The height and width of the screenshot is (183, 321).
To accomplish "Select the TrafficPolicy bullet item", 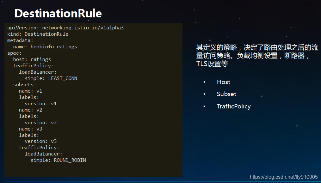I will 234,106.
